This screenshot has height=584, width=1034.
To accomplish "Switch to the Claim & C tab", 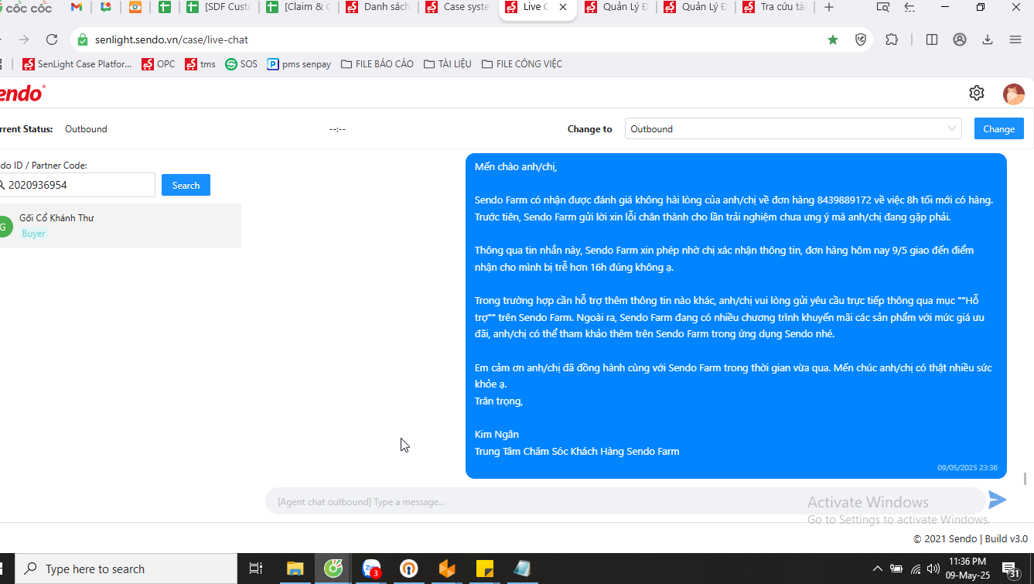I will tap(298, 7).
